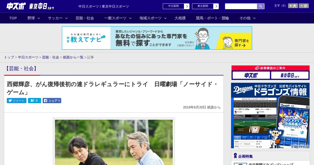Image resolution: width=314 pixels, height=165 pixels.
Task: Open 競馬・ボート・競輪 navigation item
Action: pyautogui.click(x=212, y=18)
